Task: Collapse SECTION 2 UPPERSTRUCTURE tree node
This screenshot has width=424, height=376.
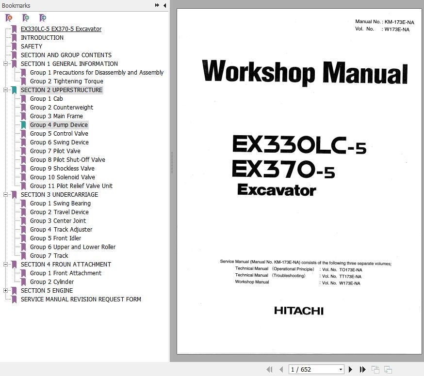Action: point(5,90)
